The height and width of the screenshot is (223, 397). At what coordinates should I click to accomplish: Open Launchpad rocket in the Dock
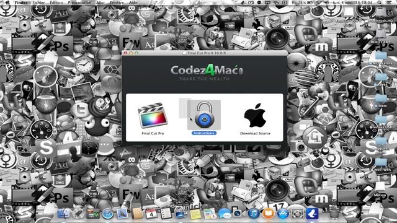click(x=78, y=214)
